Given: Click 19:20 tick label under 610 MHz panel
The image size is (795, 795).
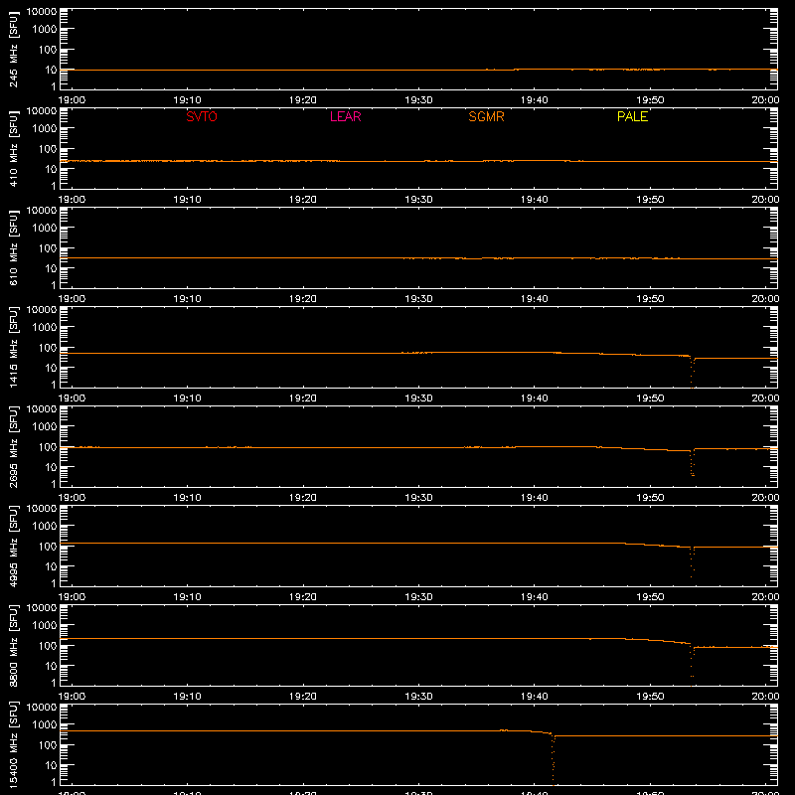Looking at the screenshot, I should click(x=303, y=299).
